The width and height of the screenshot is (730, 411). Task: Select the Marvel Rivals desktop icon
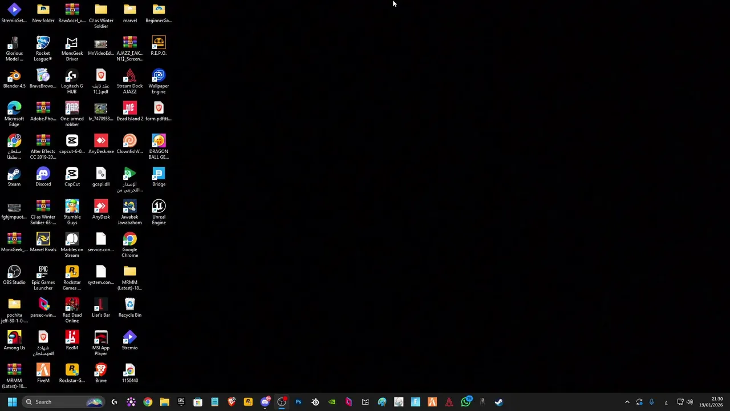tap(43, 243)
